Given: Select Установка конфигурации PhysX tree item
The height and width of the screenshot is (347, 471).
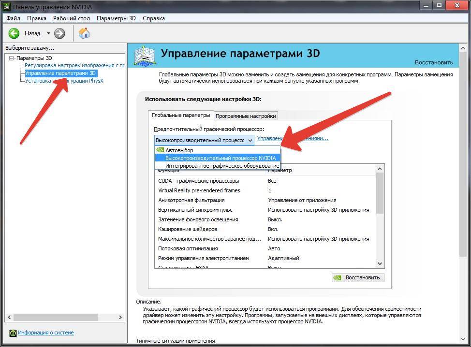Looking at the screenshot, I should pos(64,81).
